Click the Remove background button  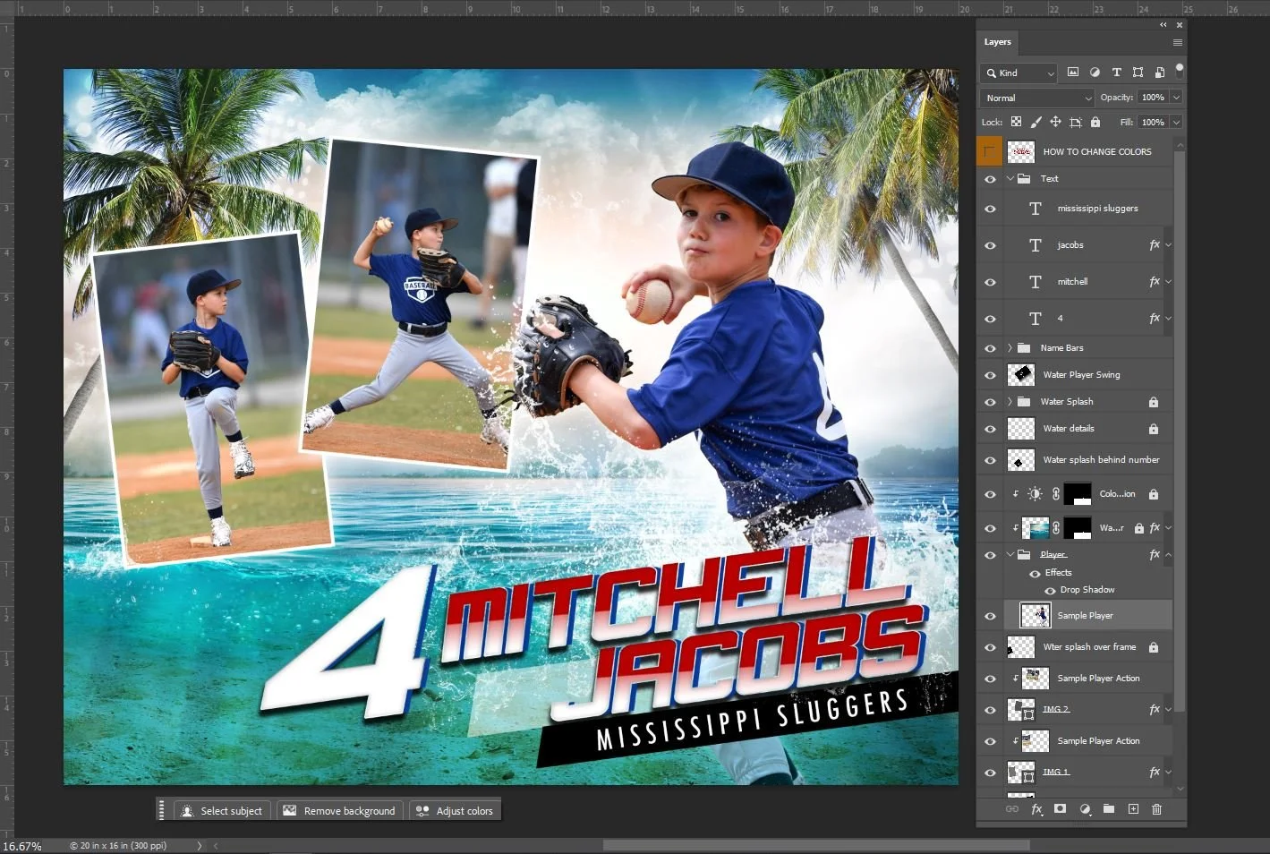pos(340,811)
